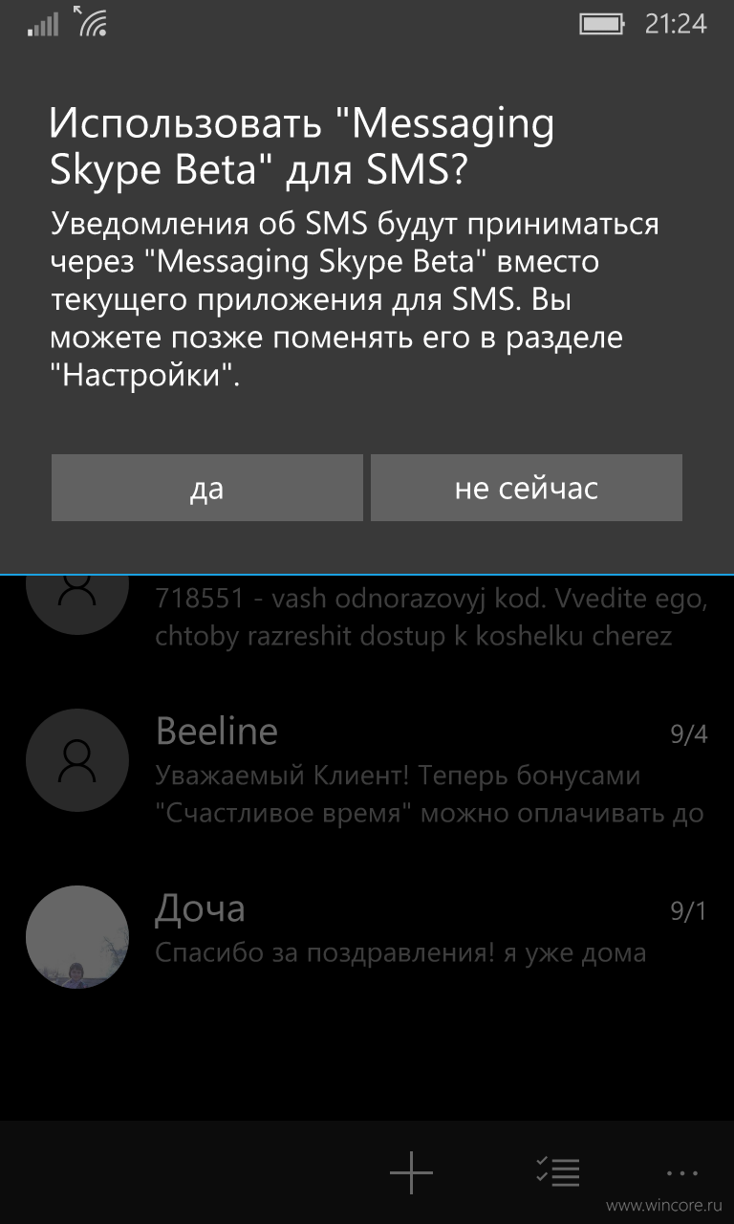Tap the Beeline contact avatar
734x1224 pixels.
(x=77, y=760)
